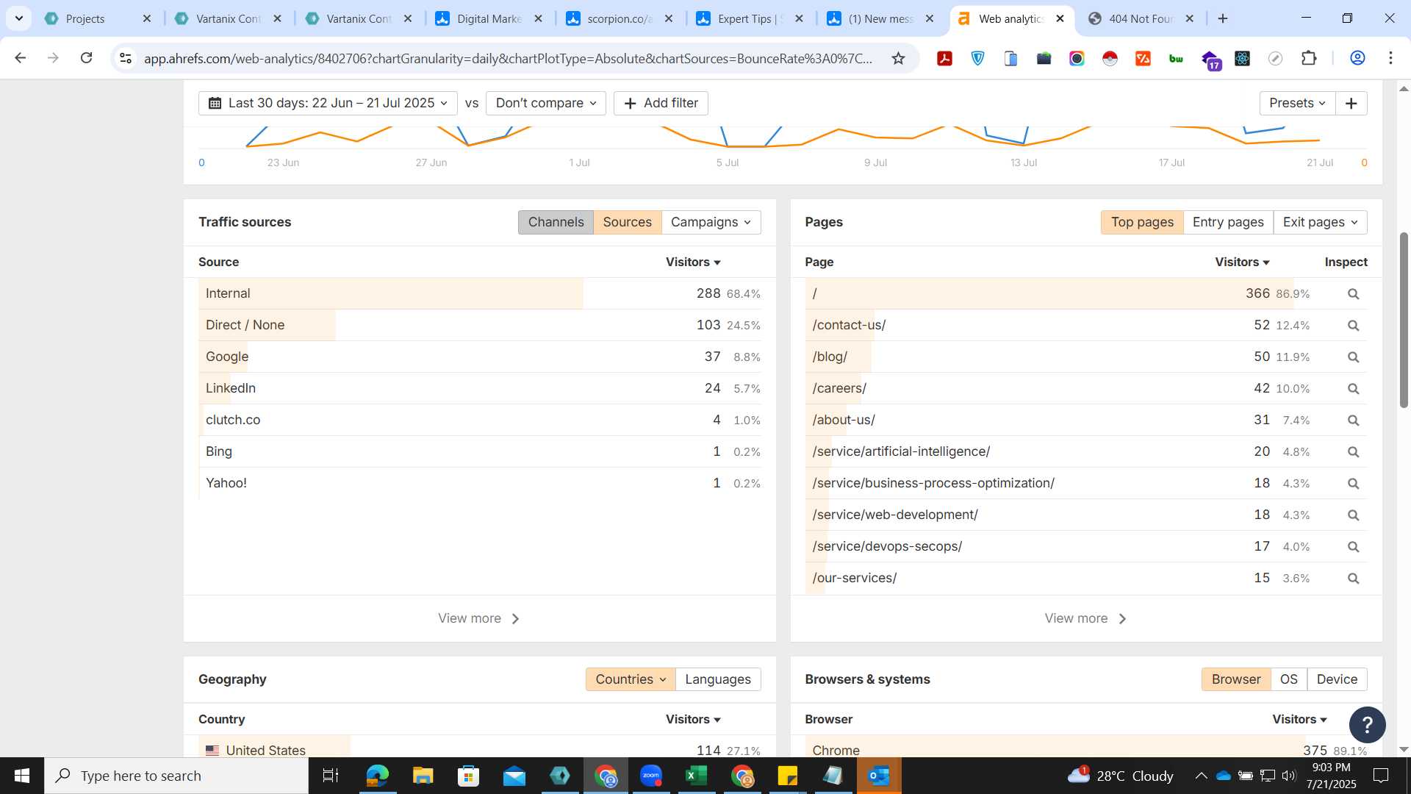Click the plus icon next to Presets
The image size is (1411, 794).
[x=1351, y=104]
